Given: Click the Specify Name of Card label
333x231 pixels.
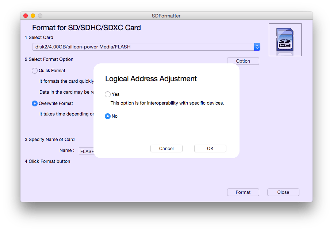Looking at the screenshot, I should pos(49,139).
